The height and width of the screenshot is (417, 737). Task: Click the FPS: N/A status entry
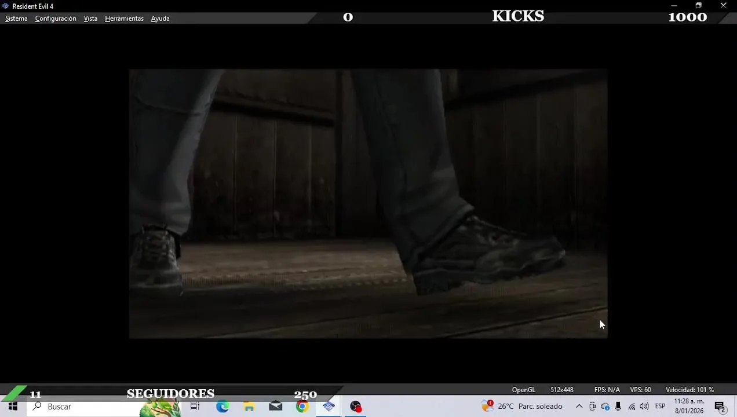point(607,390)
